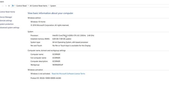Click the 2016 Microsoft Corporation copyright text

pyautogui.click(x=50, y=25)
